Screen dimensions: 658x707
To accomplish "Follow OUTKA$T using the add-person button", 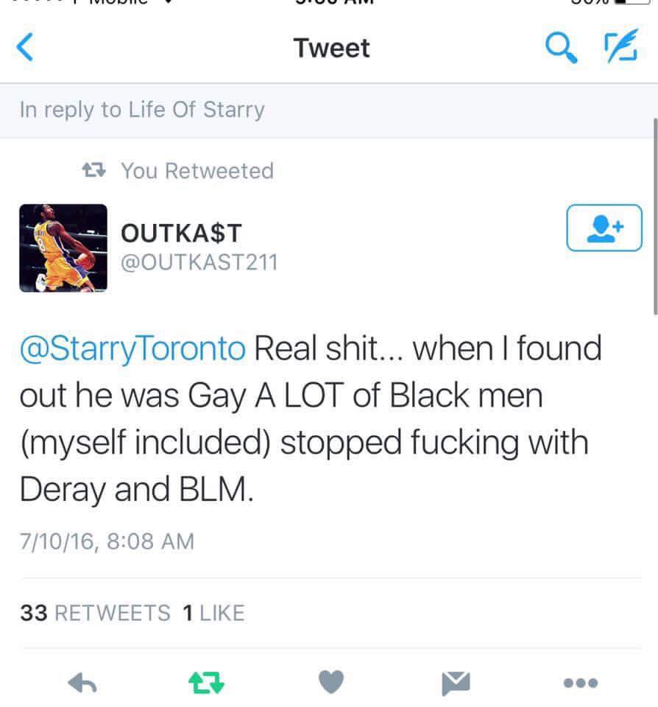I will pos(604,228).
